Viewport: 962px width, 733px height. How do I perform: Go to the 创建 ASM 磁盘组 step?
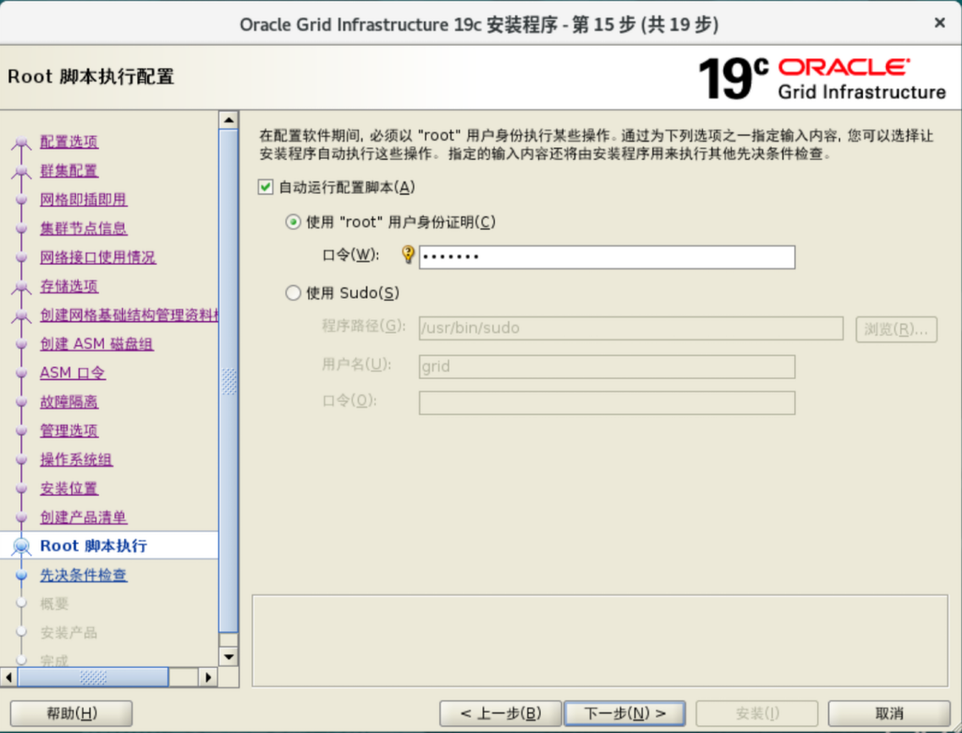click(x=96, y=344)
